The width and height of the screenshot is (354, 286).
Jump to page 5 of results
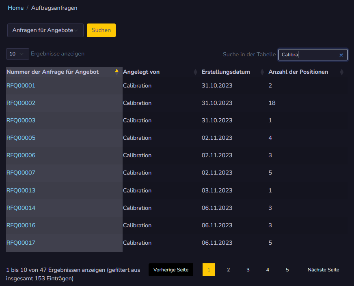tap(287, 270)
